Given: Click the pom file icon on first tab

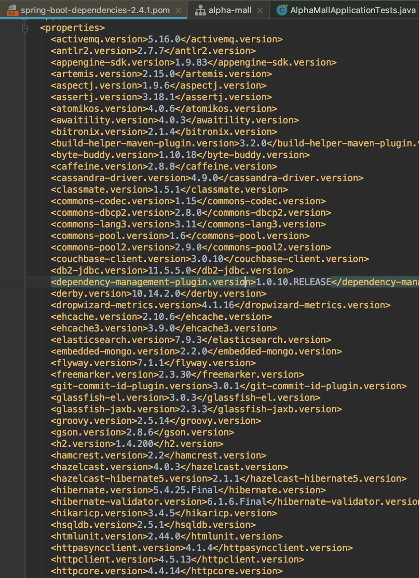Looking at the screenshot, I should (12, 10).
